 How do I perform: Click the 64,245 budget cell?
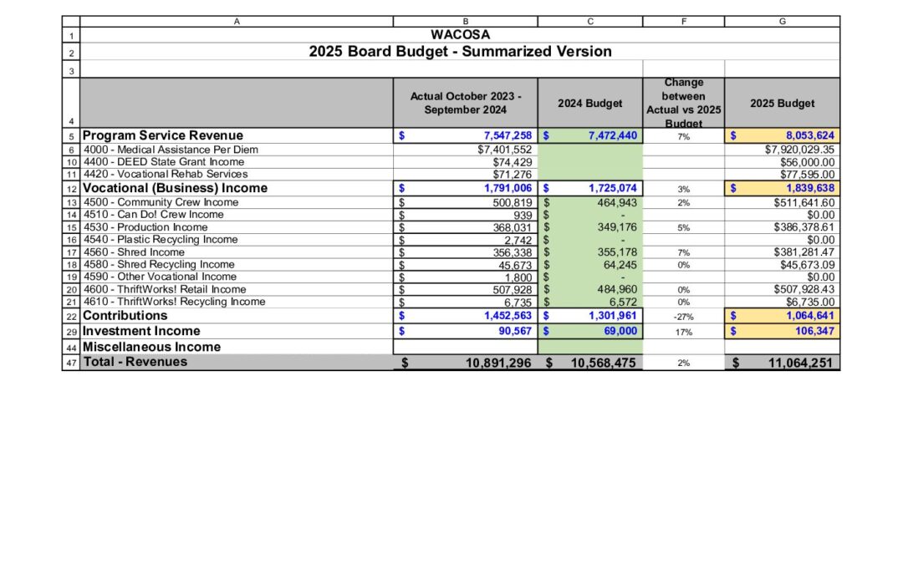click(590, 265)
